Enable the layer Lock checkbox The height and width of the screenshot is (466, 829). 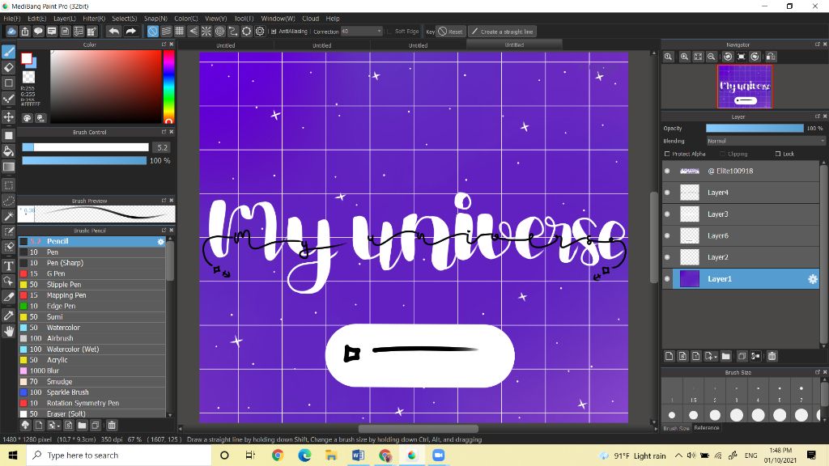pyautogui.click(x=778, y=154)
